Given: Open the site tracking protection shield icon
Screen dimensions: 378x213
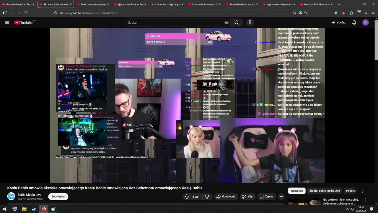Looking at the screenshot, I should [x=56, y=13].
